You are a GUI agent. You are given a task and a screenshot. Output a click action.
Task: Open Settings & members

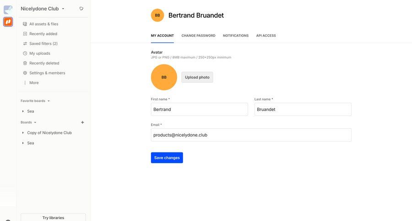47,73
